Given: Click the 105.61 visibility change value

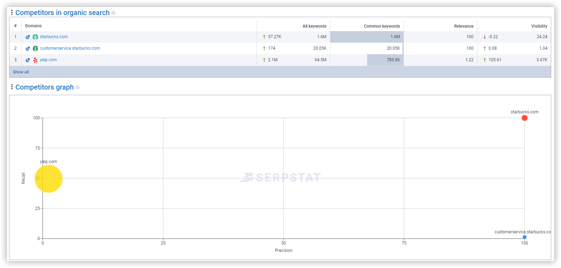Looking at the screenshot, I should (x=495, y=60).
